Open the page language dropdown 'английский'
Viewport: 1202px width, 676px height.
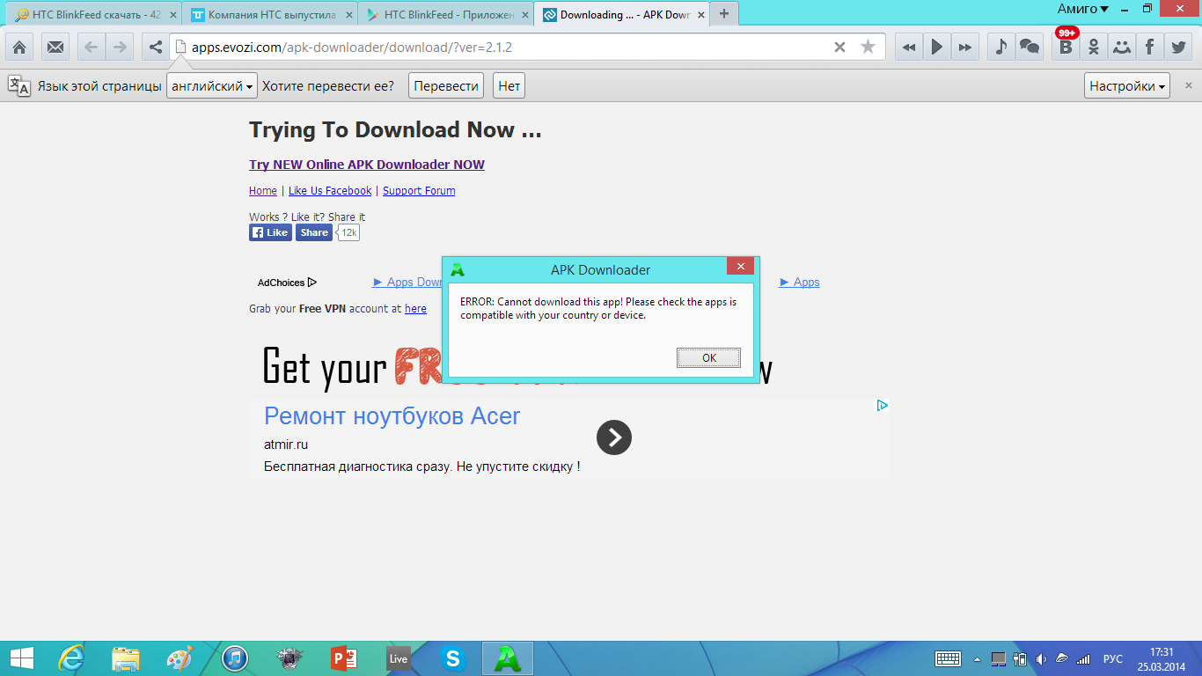click(212, 85)
